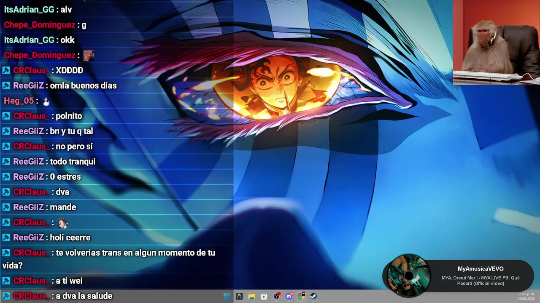The image size is (540, 303).
Task: Click username ItsAdrian_GG on the 'alv' message
Action: coord(29,10)
